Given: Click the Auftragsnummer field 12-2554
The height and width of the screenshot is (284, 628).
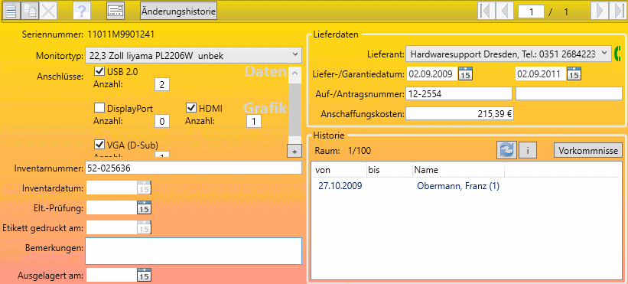Looking at the screenshot, I should [459, 93].
